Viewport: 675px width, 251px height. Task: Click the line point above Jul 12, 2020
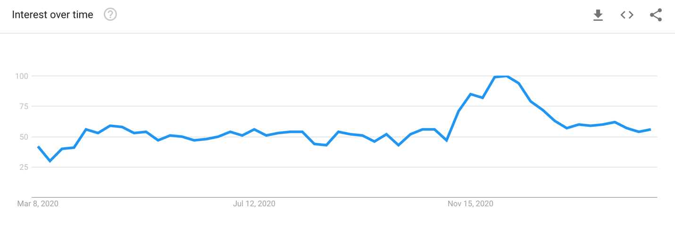[254, 129]
